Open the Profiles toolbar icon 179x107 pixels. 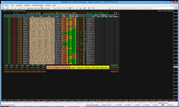tap(7, 8)
